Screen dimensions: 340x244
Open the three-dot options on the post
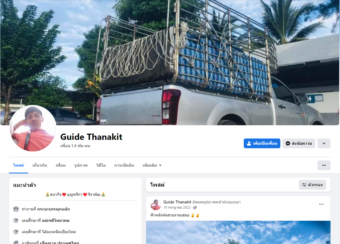coord(321,204)
